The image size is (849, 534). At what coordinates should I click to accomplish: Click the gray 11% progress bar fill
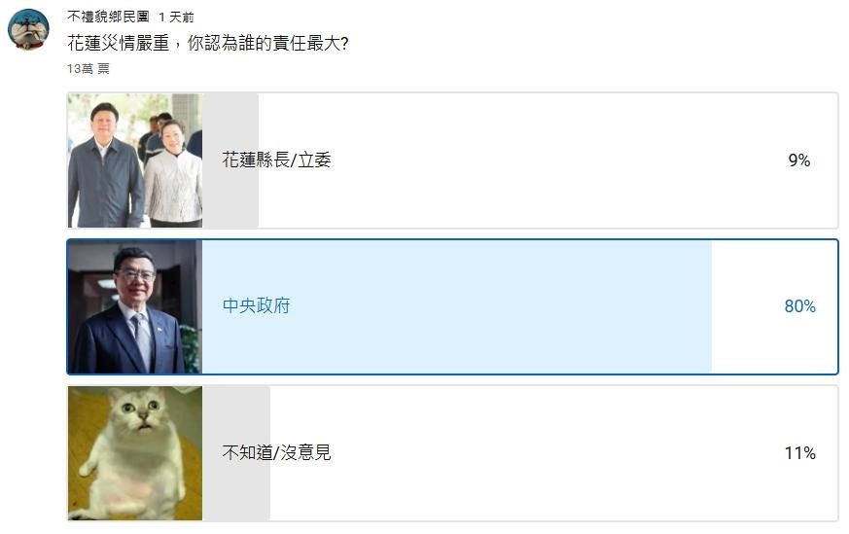tap(236, 453)
